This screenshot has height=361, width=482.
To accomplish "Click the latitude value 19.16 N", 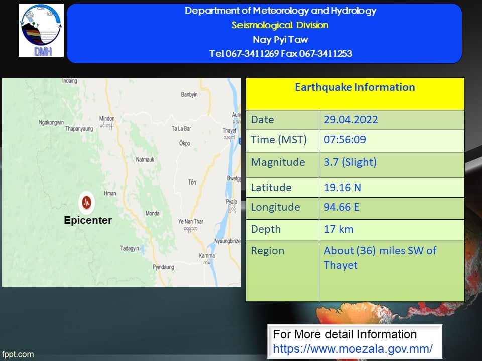I will (x=343, y=188).
